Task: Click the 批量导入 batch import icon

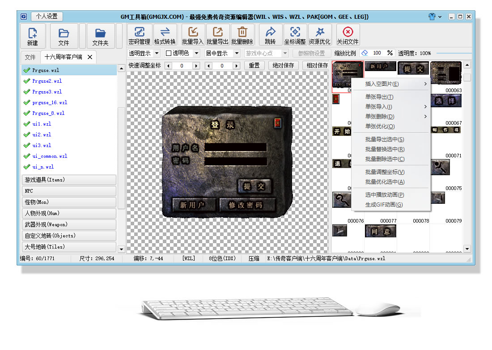Action: (x=193, y=32)
